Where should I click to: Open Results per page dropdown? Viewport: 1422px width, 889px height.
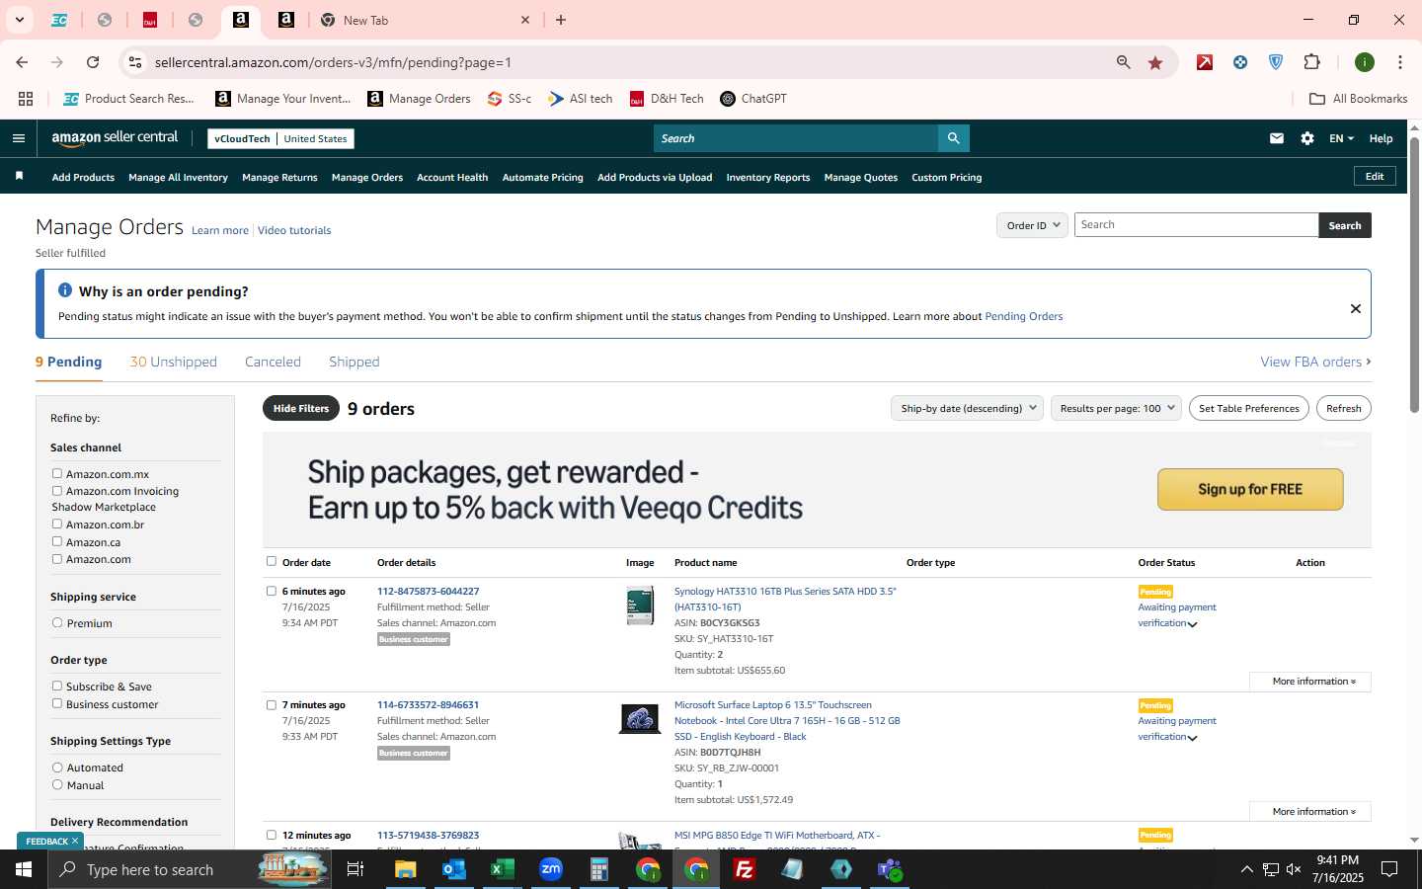pyautogui.click(x=1116, y=408)
